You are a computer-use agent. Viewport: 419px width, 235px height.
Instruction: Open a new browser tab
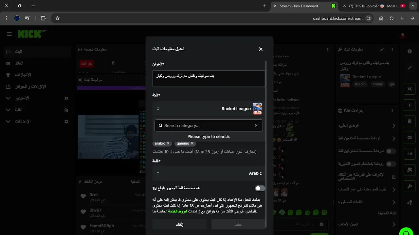click(265, 6)
